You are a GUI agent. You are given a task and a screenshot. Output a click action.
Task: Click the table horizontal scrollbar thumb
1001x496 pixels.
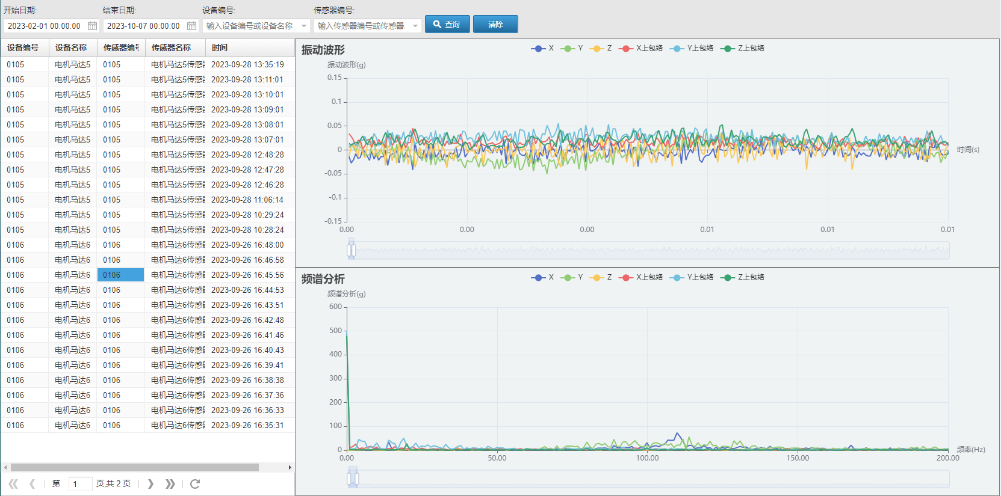pos(135,467)
